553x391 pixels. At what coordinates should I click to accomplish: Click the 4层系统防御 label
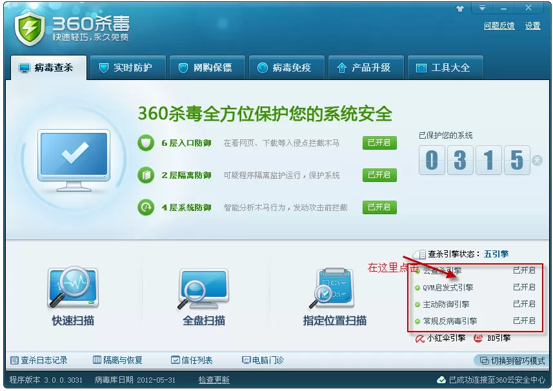(x=186, y=207)
